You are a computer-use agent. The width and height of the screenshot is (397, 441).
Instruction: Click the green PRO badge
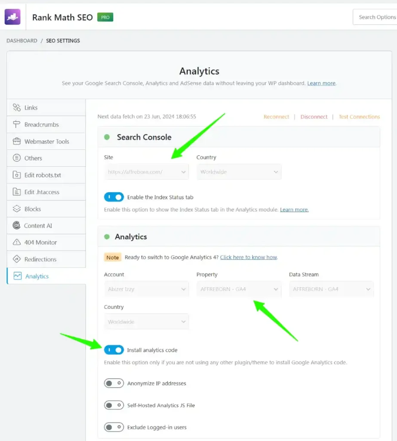pos(105,17)
